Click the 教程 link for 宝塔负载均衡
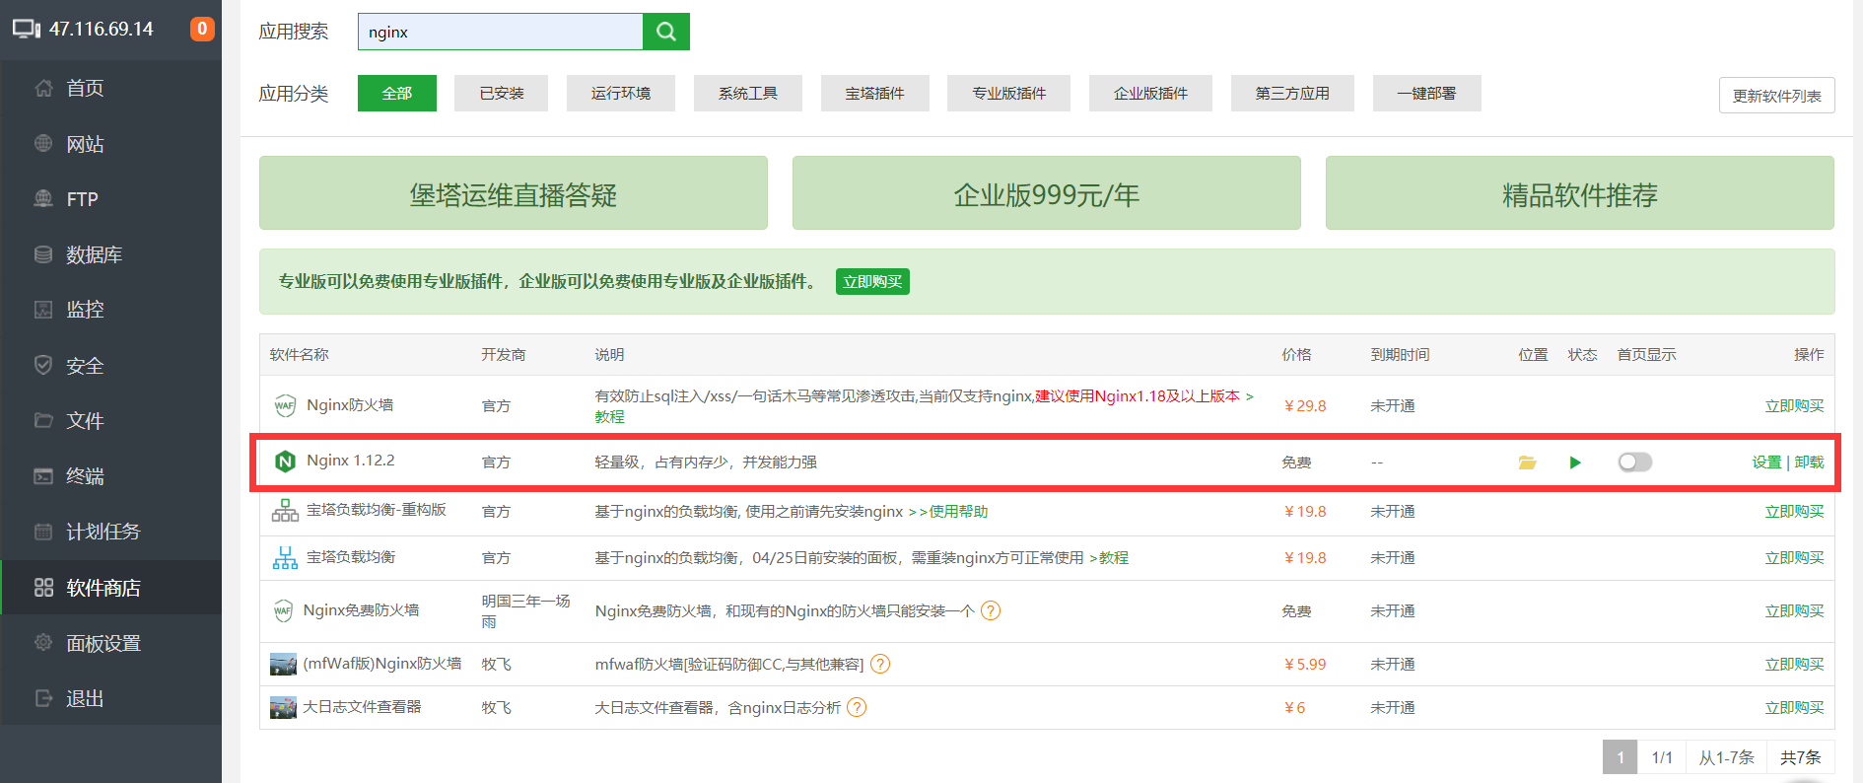This screenshot has width=1863, height=783. pos(1114,558)
